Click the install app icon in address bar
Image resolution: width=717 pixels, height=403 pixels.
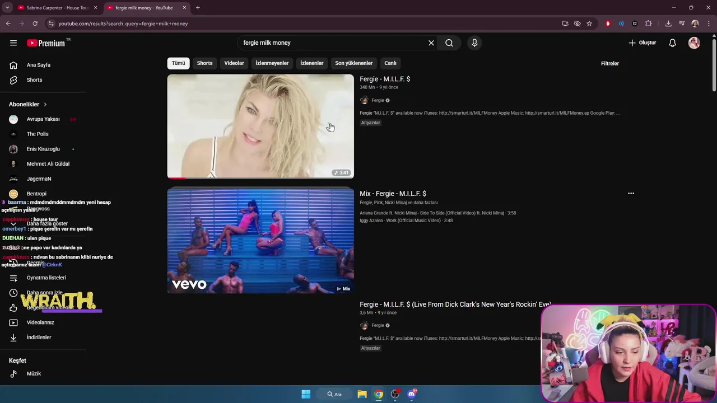tap(565, 24)
